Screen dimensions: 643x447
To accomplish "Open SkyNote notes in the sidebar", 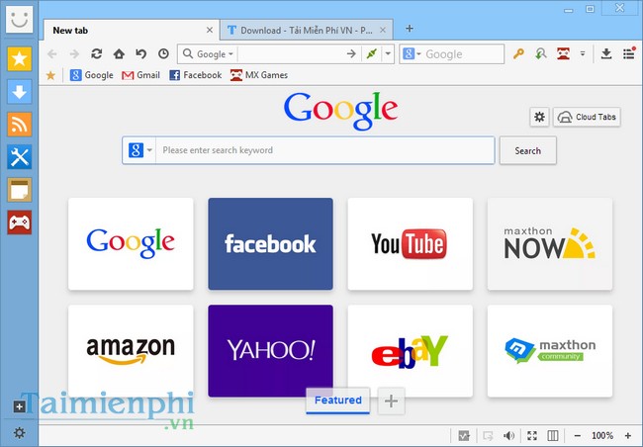I will tap(19, 190).
